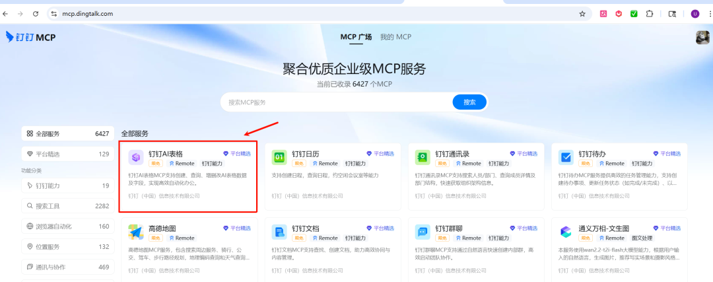
Task: Click the 钉钉群聊 blue chat icon
Action: click(x=423, y=232)
